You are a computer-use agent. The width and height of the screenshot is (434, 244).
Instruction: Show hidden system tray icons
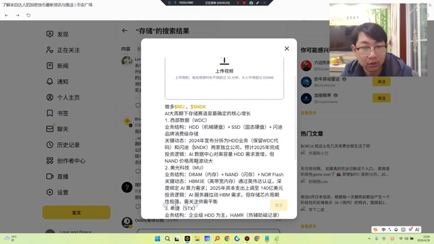(x=369, y=239)
